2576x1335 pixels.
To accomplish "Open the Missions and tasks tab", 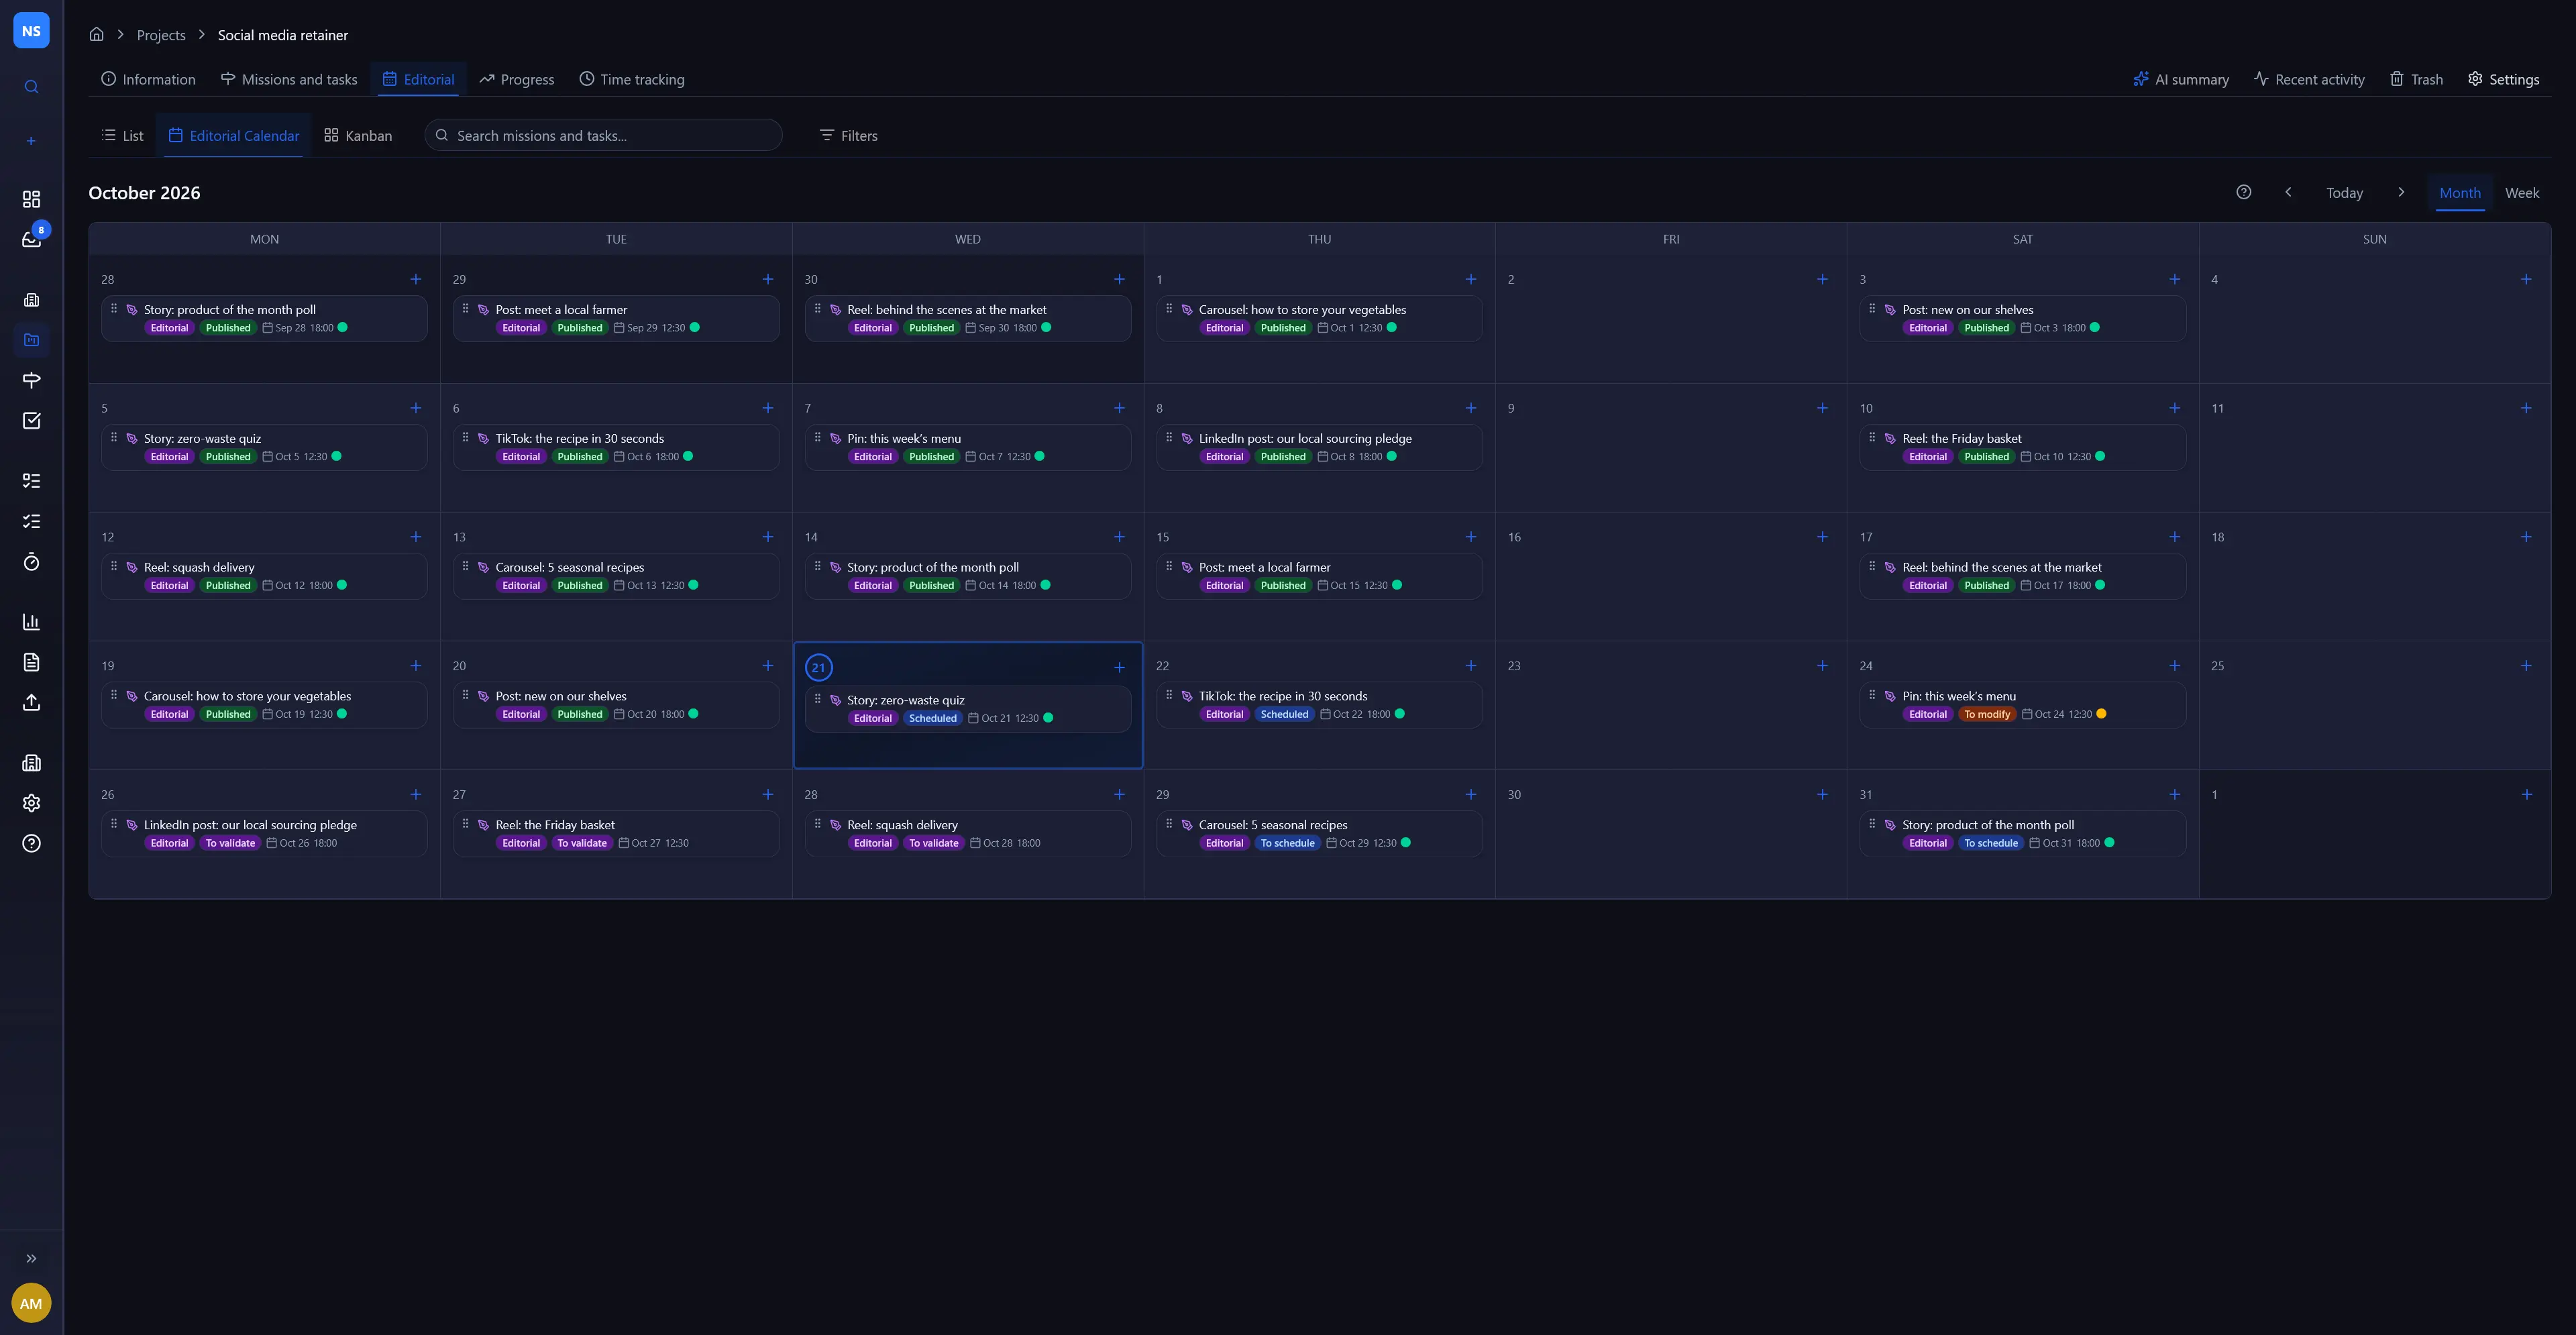I will [289, 79].
